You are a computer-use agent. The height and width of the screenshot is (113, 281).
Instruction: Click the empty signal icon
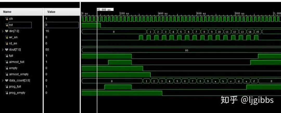point(7,68)
